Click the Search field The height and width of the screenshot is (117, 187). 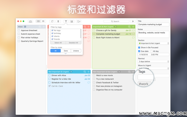(x=117, y=21)
